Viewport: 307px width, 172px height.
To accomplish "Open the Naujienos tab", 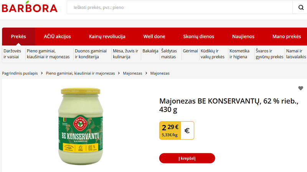I will (x=243, y=36).
